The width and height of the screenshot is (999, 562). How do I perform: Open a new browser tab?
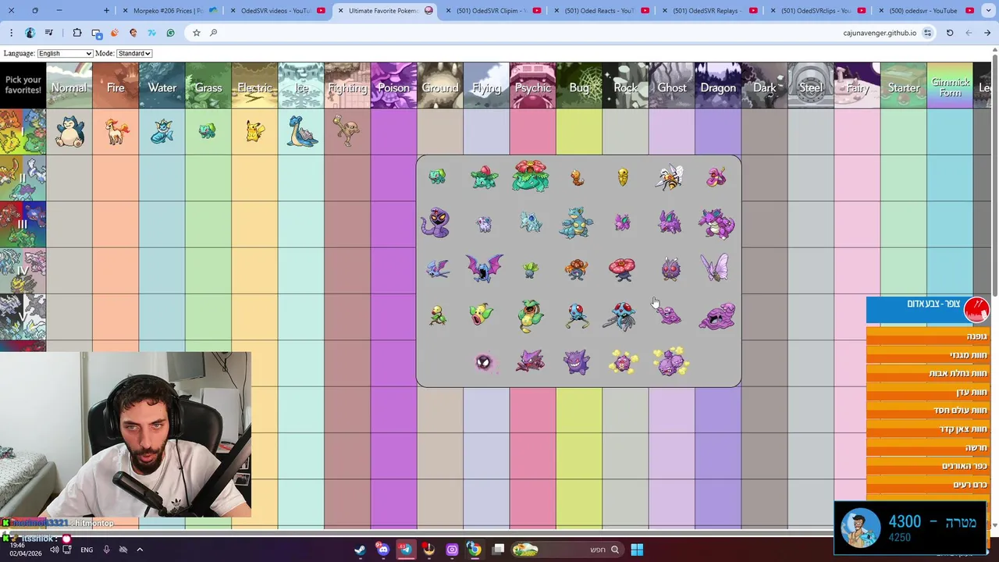tap(107, 11)
